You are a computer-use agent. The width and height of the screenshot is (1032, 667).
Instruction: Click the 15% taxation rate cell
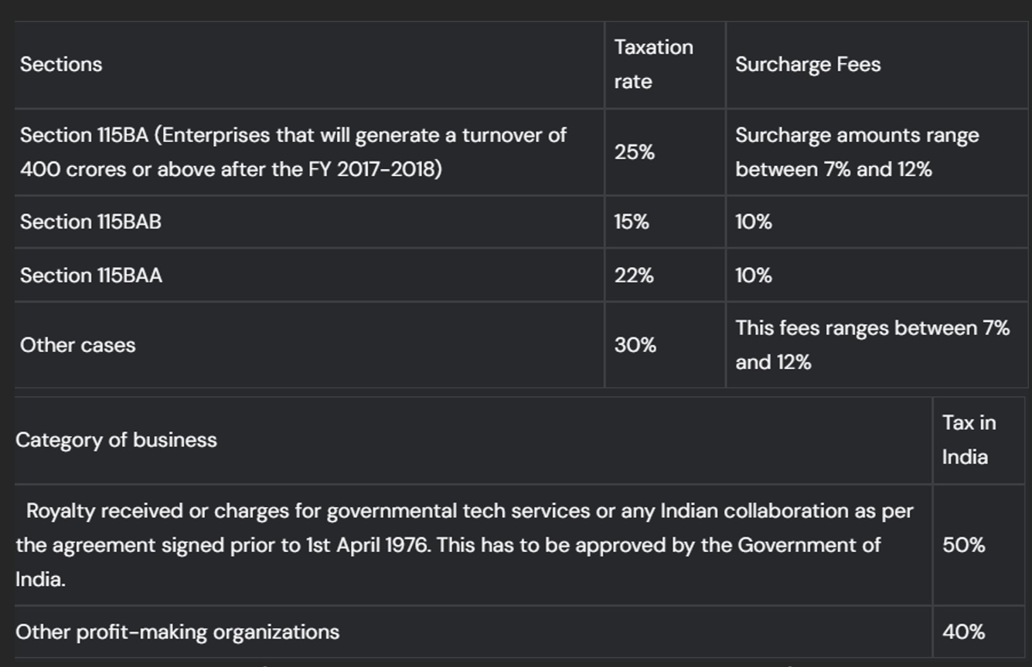[x=632, y=222]
